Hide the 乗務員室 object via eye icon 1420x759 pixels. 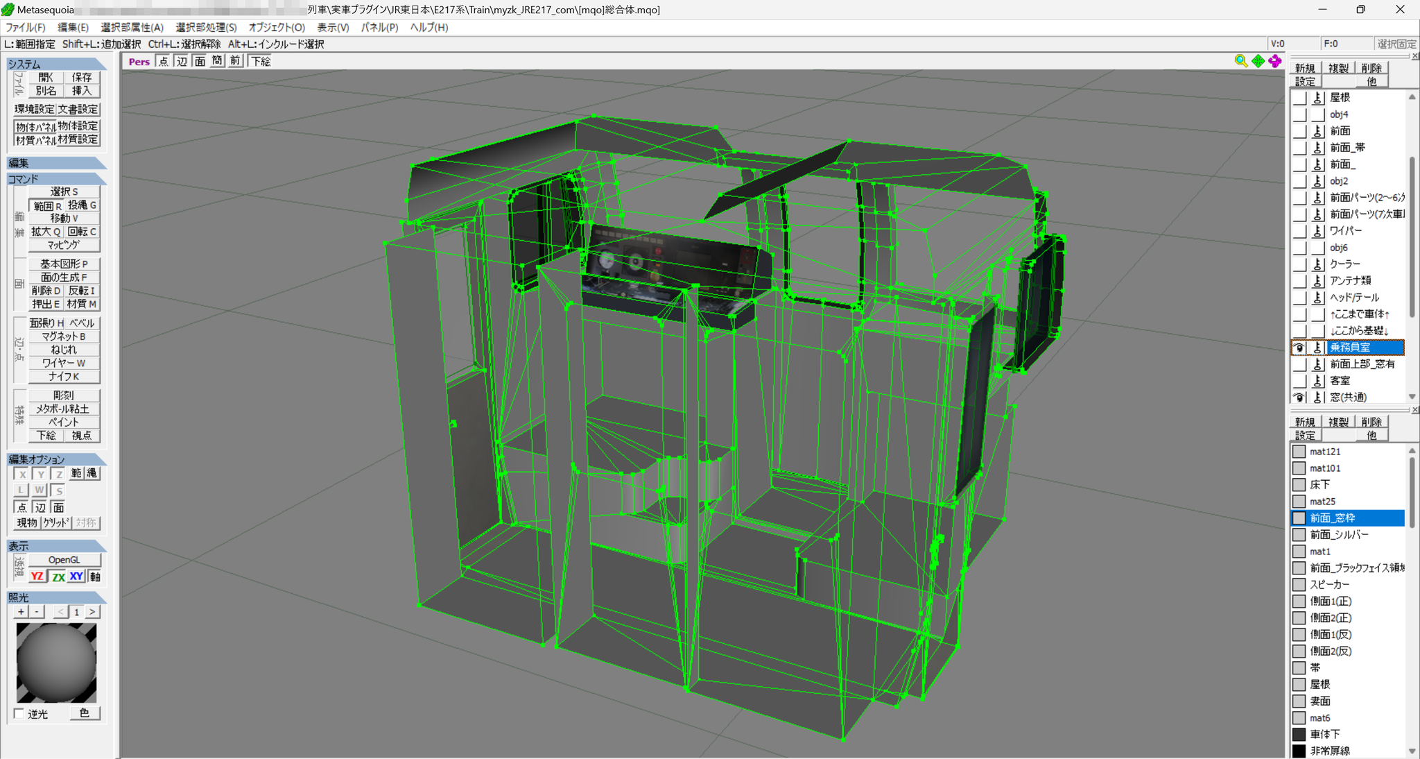pyautogui.click(x=1299, y=348)
